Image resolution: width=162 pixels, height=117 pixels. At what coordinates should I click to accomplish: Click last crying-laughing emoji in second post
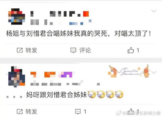coord(119,94)
